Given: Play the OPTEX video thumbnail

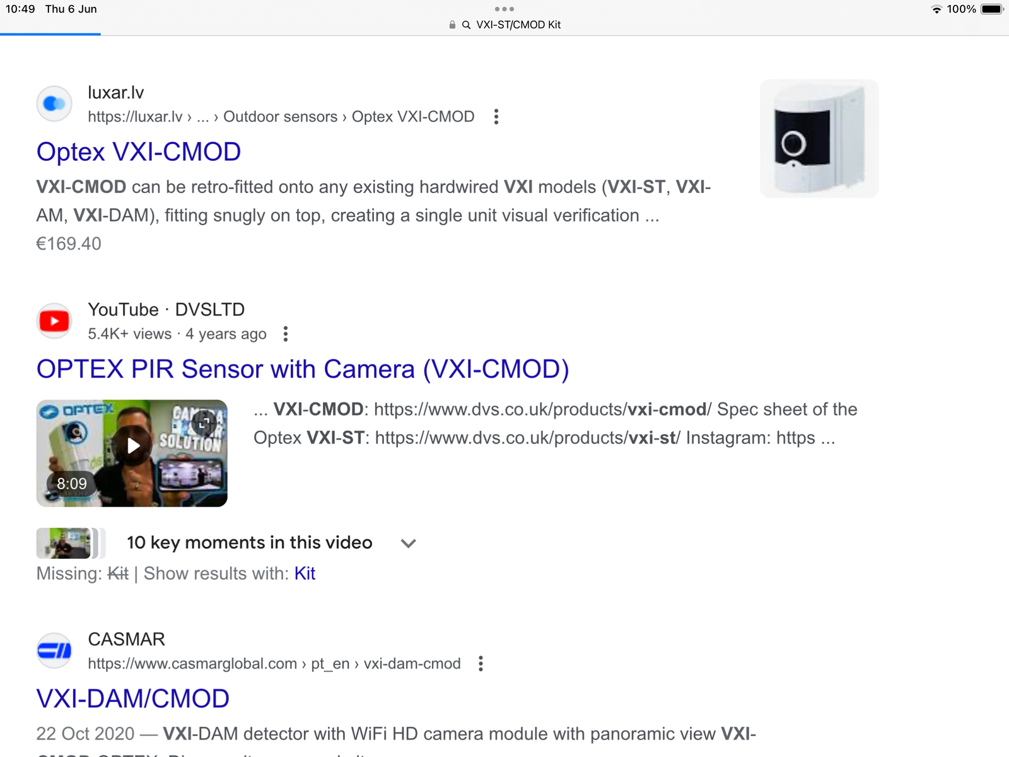Looking at the screenshot, I should point(132,446).
